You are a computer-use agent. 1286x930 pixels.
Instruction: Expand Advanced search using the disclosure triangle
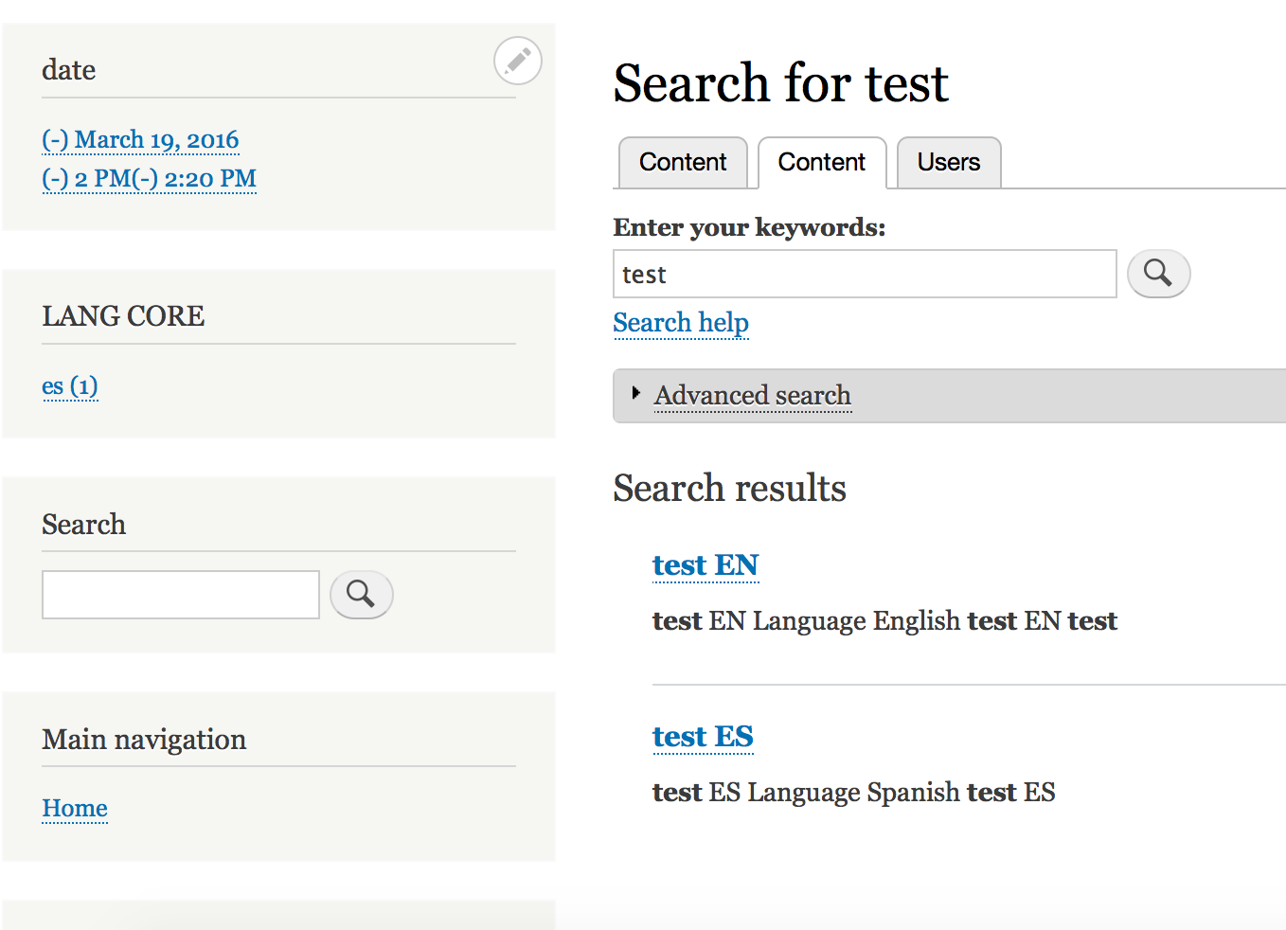(x=636, y=393)
